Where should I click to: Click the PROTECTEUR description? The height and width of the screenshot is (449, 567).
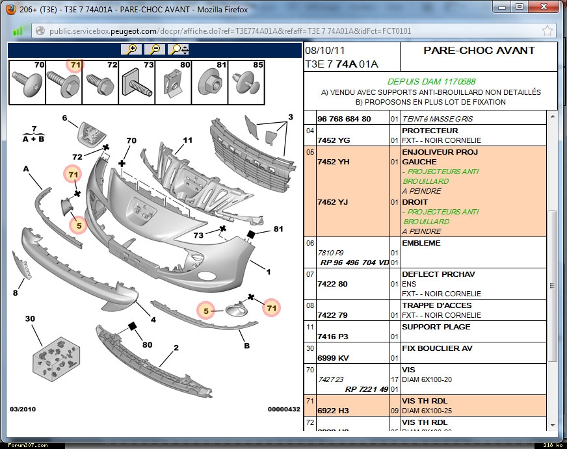(x=430, y=131)
